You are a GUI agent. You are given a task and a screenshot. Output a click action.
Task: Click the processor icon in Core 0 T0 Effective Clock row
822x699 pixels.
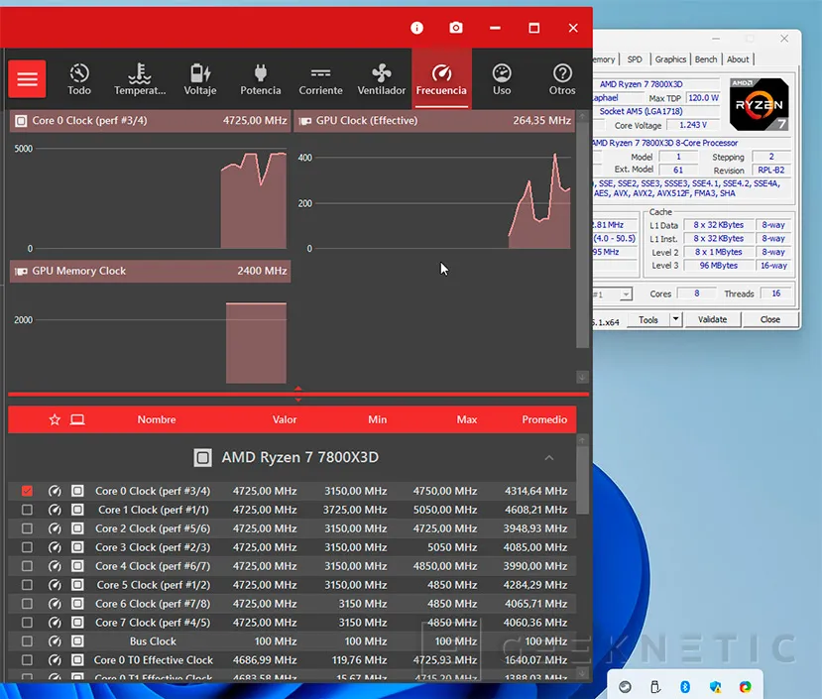click(x=77, y=660)
